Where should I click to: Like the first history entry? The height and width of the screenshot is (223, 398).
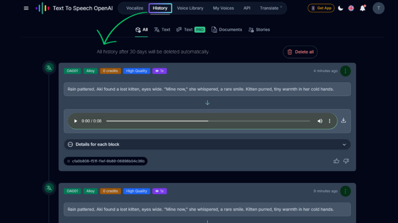337,161
